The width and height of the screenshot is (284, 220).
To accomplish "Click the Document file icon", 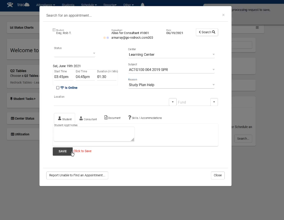I will tap(106, 118).
